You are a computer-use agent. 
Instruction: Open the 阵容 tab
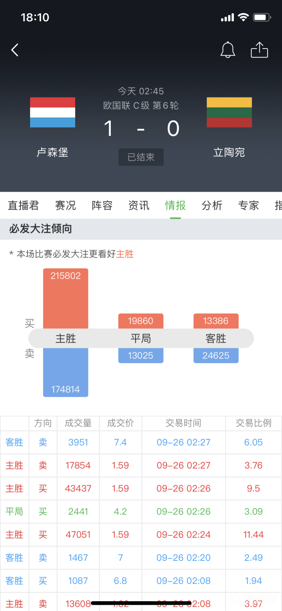(102, 205)
